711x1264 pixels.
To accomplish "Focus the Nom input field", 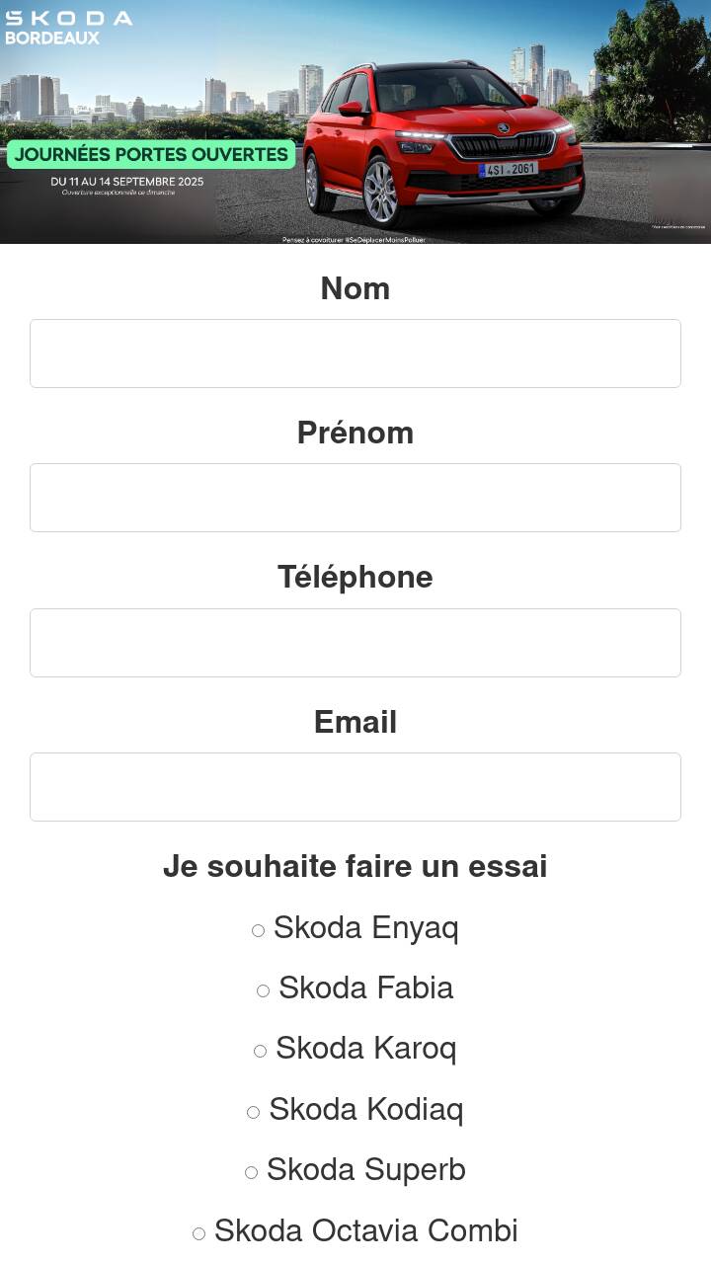I will pyautogui.click(x=355, y=354).
